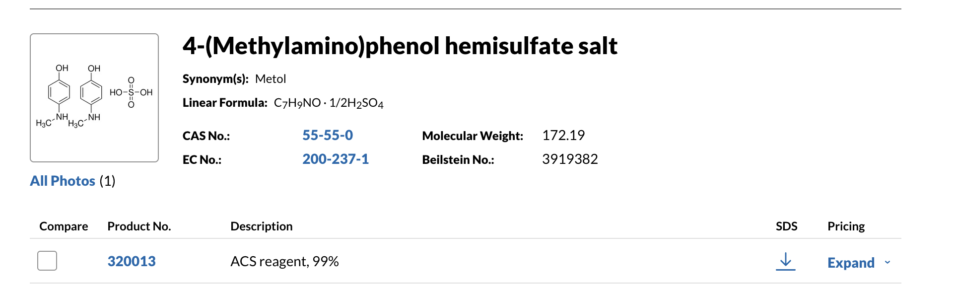Screen dimensions: 955x292
Task: Click the chevron beside Expand
Action: point(887,263)
